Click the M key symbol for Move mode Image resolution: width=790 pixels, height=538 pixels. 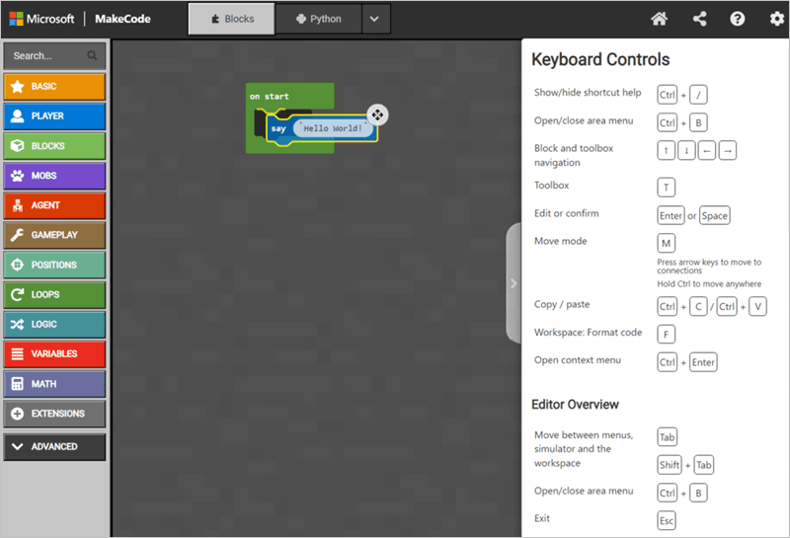click(x=666, y=243)
